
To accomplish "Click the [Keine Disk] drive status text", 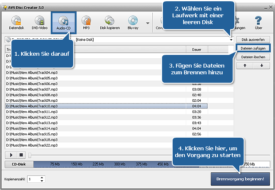I will click(x=85, y=40).
